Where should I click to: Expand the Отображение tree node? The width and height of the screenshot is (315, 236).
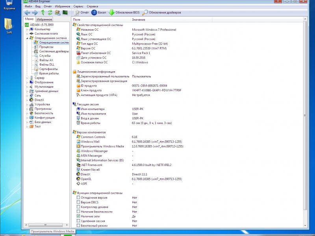tap(27, 82)
